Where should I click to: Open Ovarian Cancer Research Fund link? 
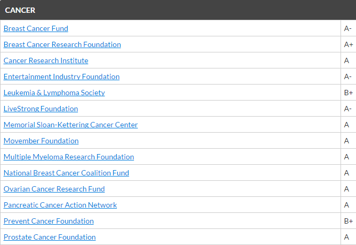pyautogui.click(x=54, y=189)
